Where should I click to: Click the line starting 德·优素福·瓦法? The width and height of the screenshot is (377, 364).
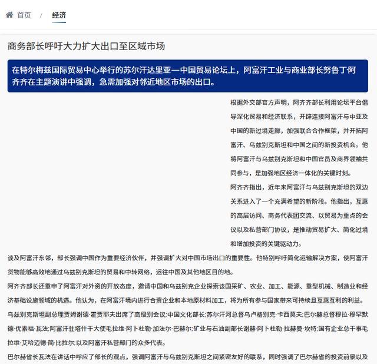click(188, 329)
